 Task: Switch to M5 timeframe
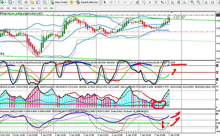pyautogui.click(x=8, y=8)
